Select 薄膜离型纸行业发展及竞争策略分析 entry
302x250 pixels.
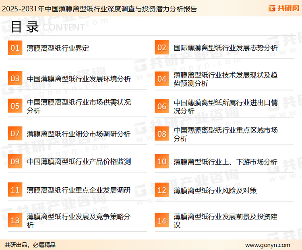coord(79,221)
